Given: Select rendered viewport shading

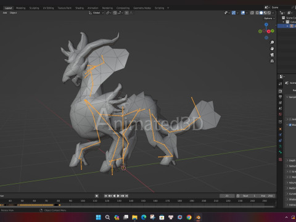Looking at the screenshot, I should 269,13.
